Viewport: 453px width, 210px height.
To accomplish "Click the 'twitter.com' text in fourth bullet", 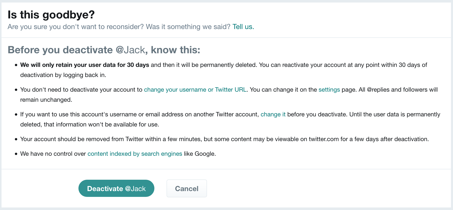I will coord(323,139).
